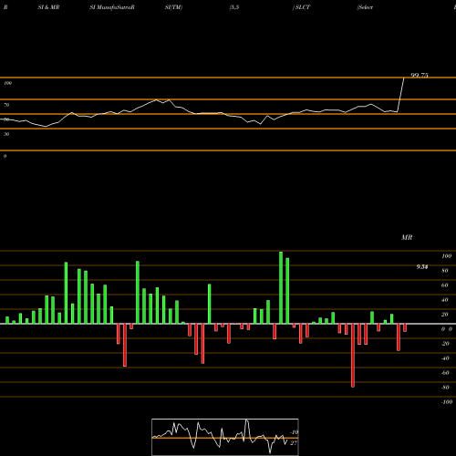Click the "(5,5" parameter text in the header

pyautogui.click(x=234, y=7)
